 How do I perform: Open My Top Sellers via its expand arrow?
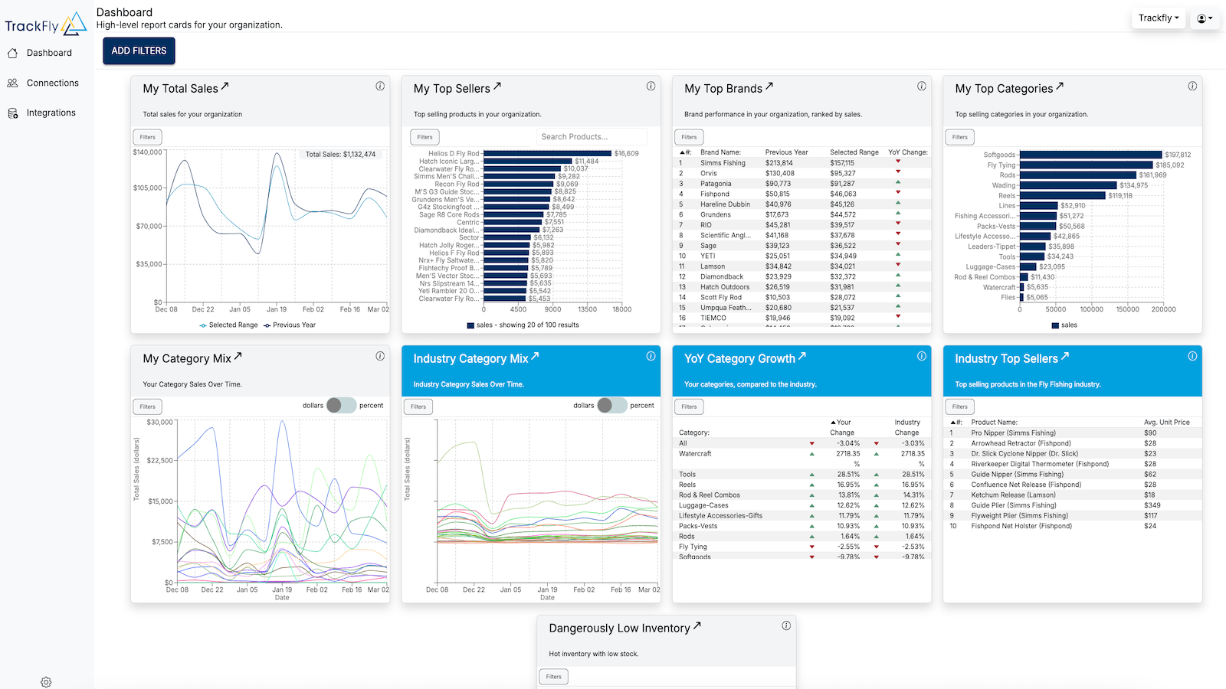(497, 87)
